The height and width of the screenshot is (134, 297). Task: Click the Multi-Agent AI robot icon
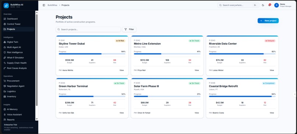(x=5, y=47)
